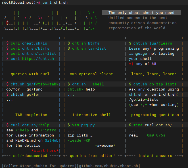Click 'repositories of the world' line
The width and height of the screenshot is (188, 168).
point(137,28)
